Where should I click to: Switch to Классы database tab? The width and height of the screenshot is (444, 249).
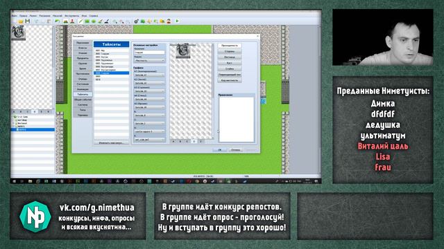click(x=83, y=48)
